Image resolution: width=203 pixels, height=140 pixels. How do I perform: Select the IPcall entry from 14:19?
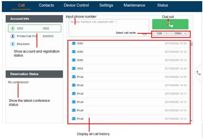pos(129,85)
